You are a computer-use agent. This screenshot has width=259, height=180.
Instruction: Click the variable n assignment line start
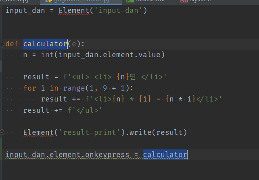(25, 55)
